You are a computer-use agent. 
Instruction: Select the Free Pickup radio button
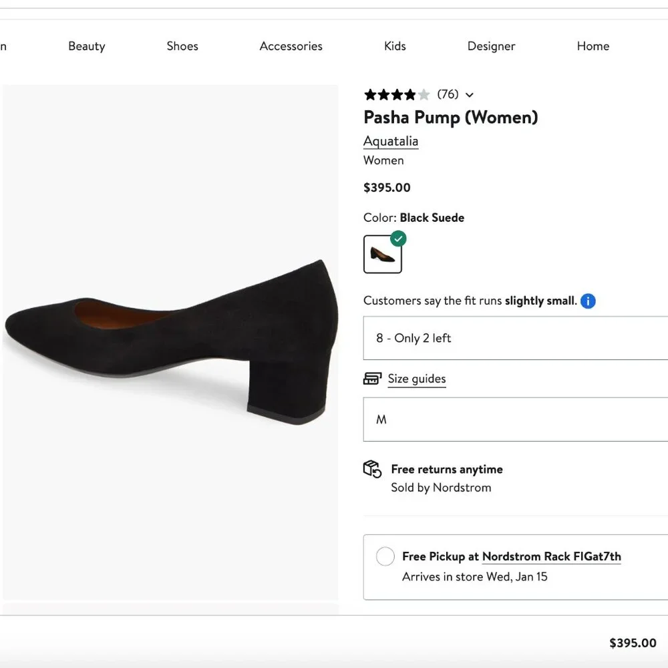(385, 556)
